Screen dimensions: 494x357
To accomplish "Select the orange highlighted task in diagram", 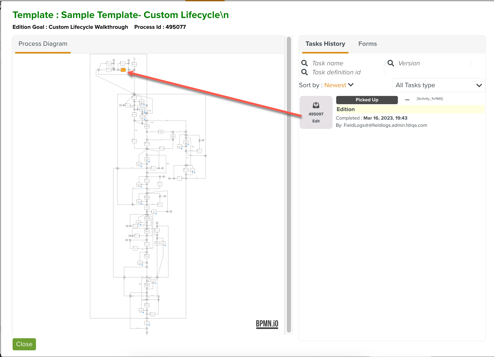I will (x=123, y=70).
